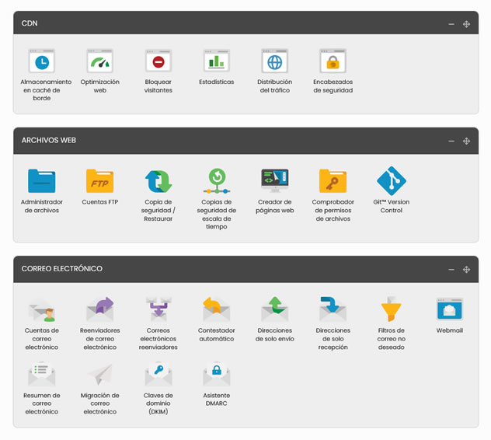Screen dimensions: 491x440
Task: Open Distribución del tráfico globe icon
Action: (274, 61)
